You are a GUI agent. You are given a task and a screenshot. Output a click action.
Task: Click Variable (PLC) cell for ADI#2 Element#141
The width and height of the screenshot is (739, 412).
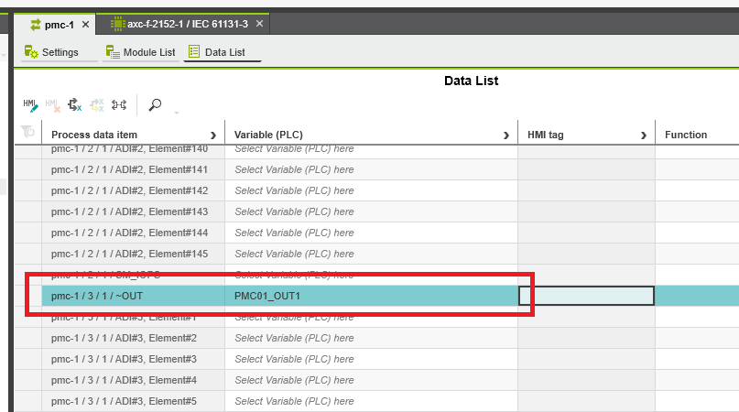click(371, 169)
